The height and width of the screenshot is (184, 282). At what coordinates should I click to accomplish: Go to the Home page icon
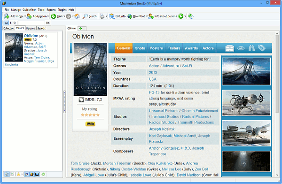(77, 16)
